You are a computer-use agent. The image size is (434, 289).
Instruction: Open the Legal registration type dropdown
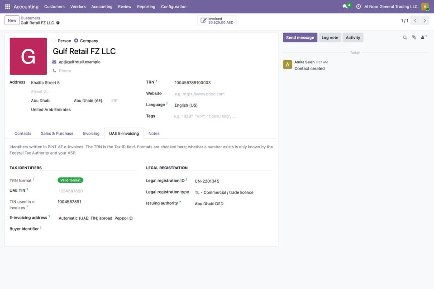(x=234, y=193)
